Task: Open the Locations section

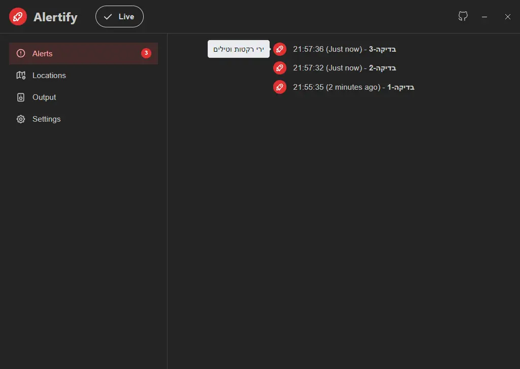Action: coord(49,75)
